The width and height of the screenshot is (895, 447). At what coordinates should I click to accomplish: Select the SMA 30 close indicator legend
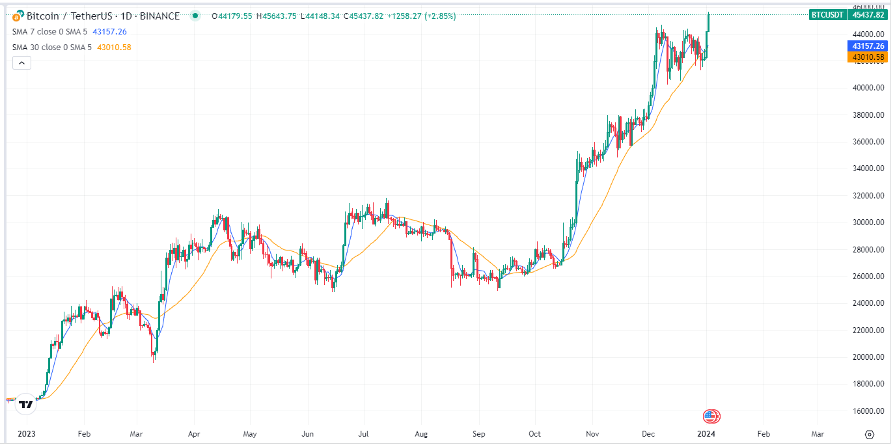[x=51, y=47]
